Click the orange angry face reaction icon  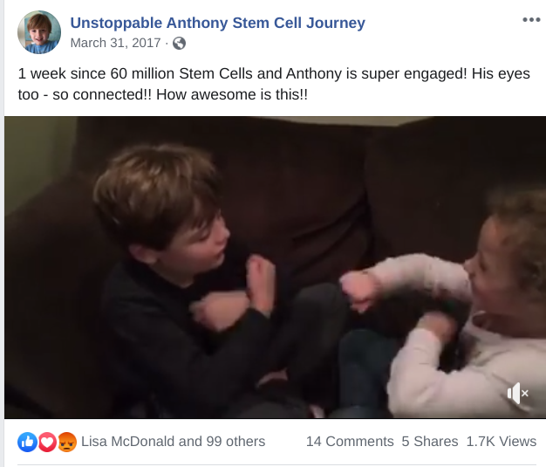(66, 442)
